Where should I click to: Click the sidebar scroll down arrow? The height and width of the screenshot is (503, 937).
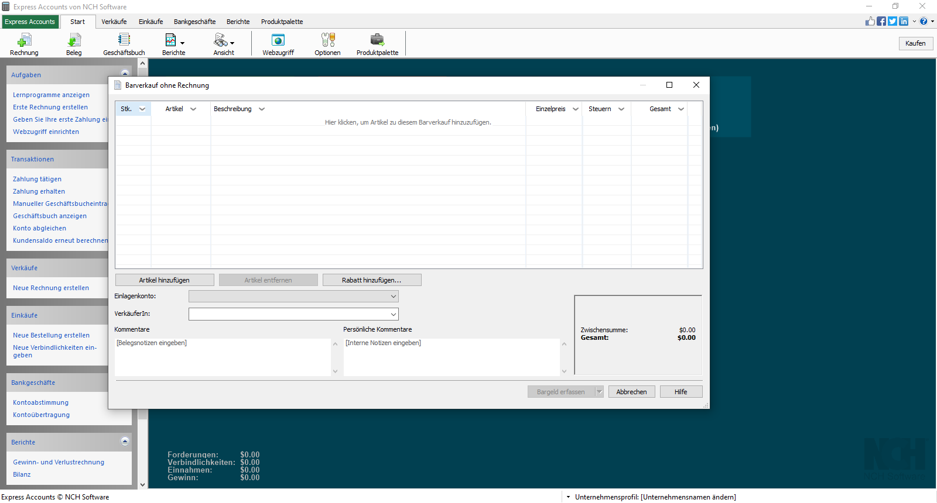(142, 484)
